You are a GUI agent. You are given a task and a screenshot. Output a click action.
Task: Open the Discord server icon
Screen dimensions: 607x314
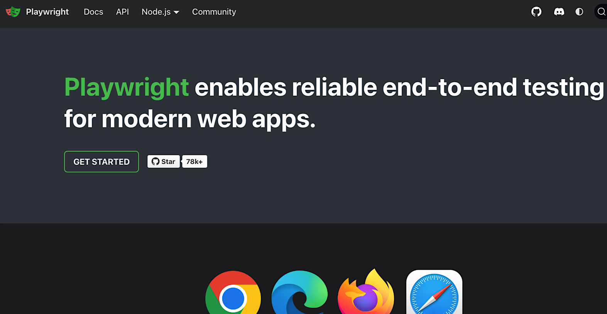pos(559,12)
